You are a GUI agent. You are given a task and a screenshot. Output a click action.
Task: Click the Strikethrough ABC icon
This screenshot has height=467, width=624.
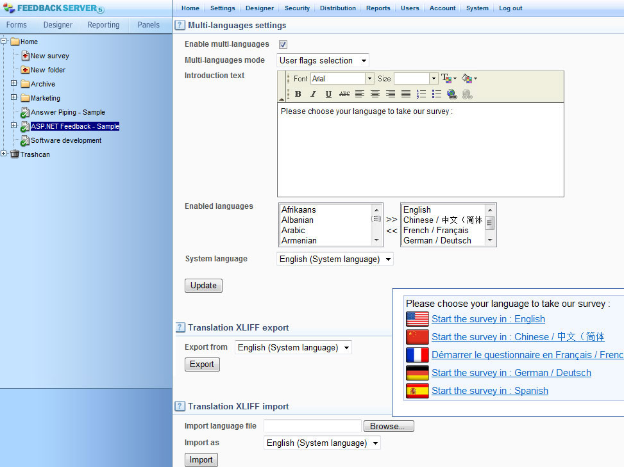(x=344, y=94)
